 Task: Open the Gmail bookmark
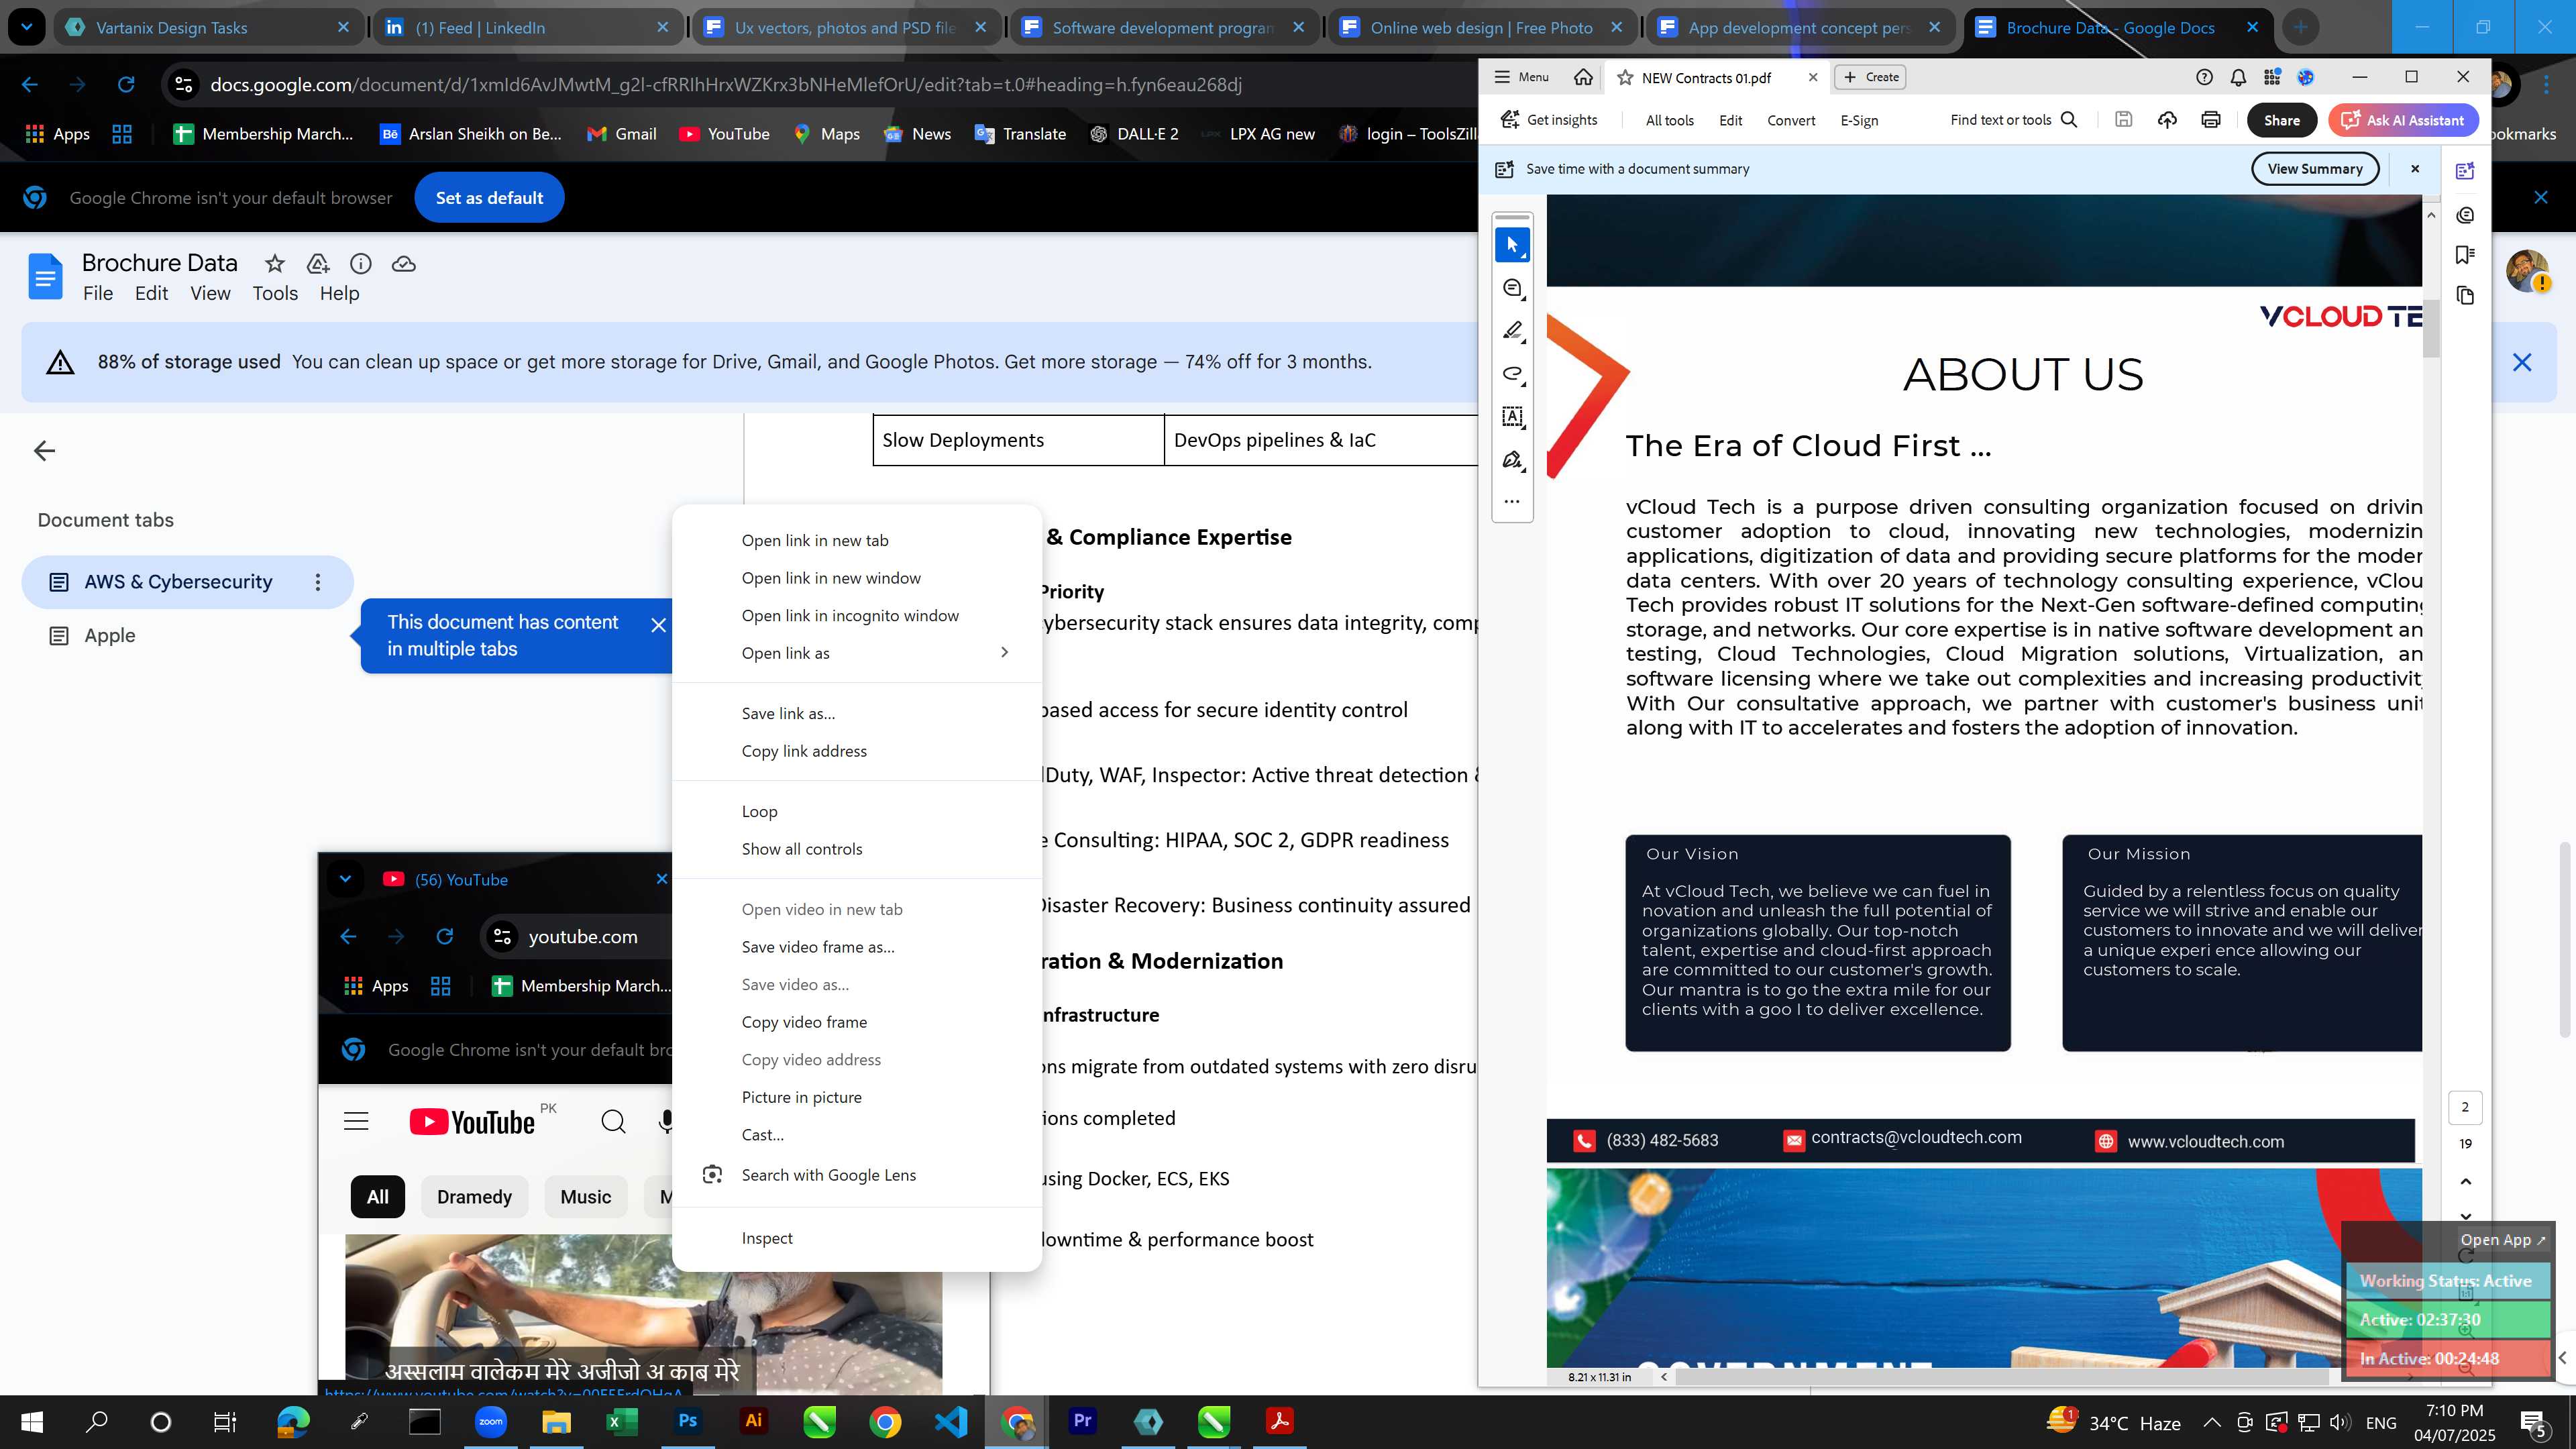pyautogui.click(x=621, y=134)
